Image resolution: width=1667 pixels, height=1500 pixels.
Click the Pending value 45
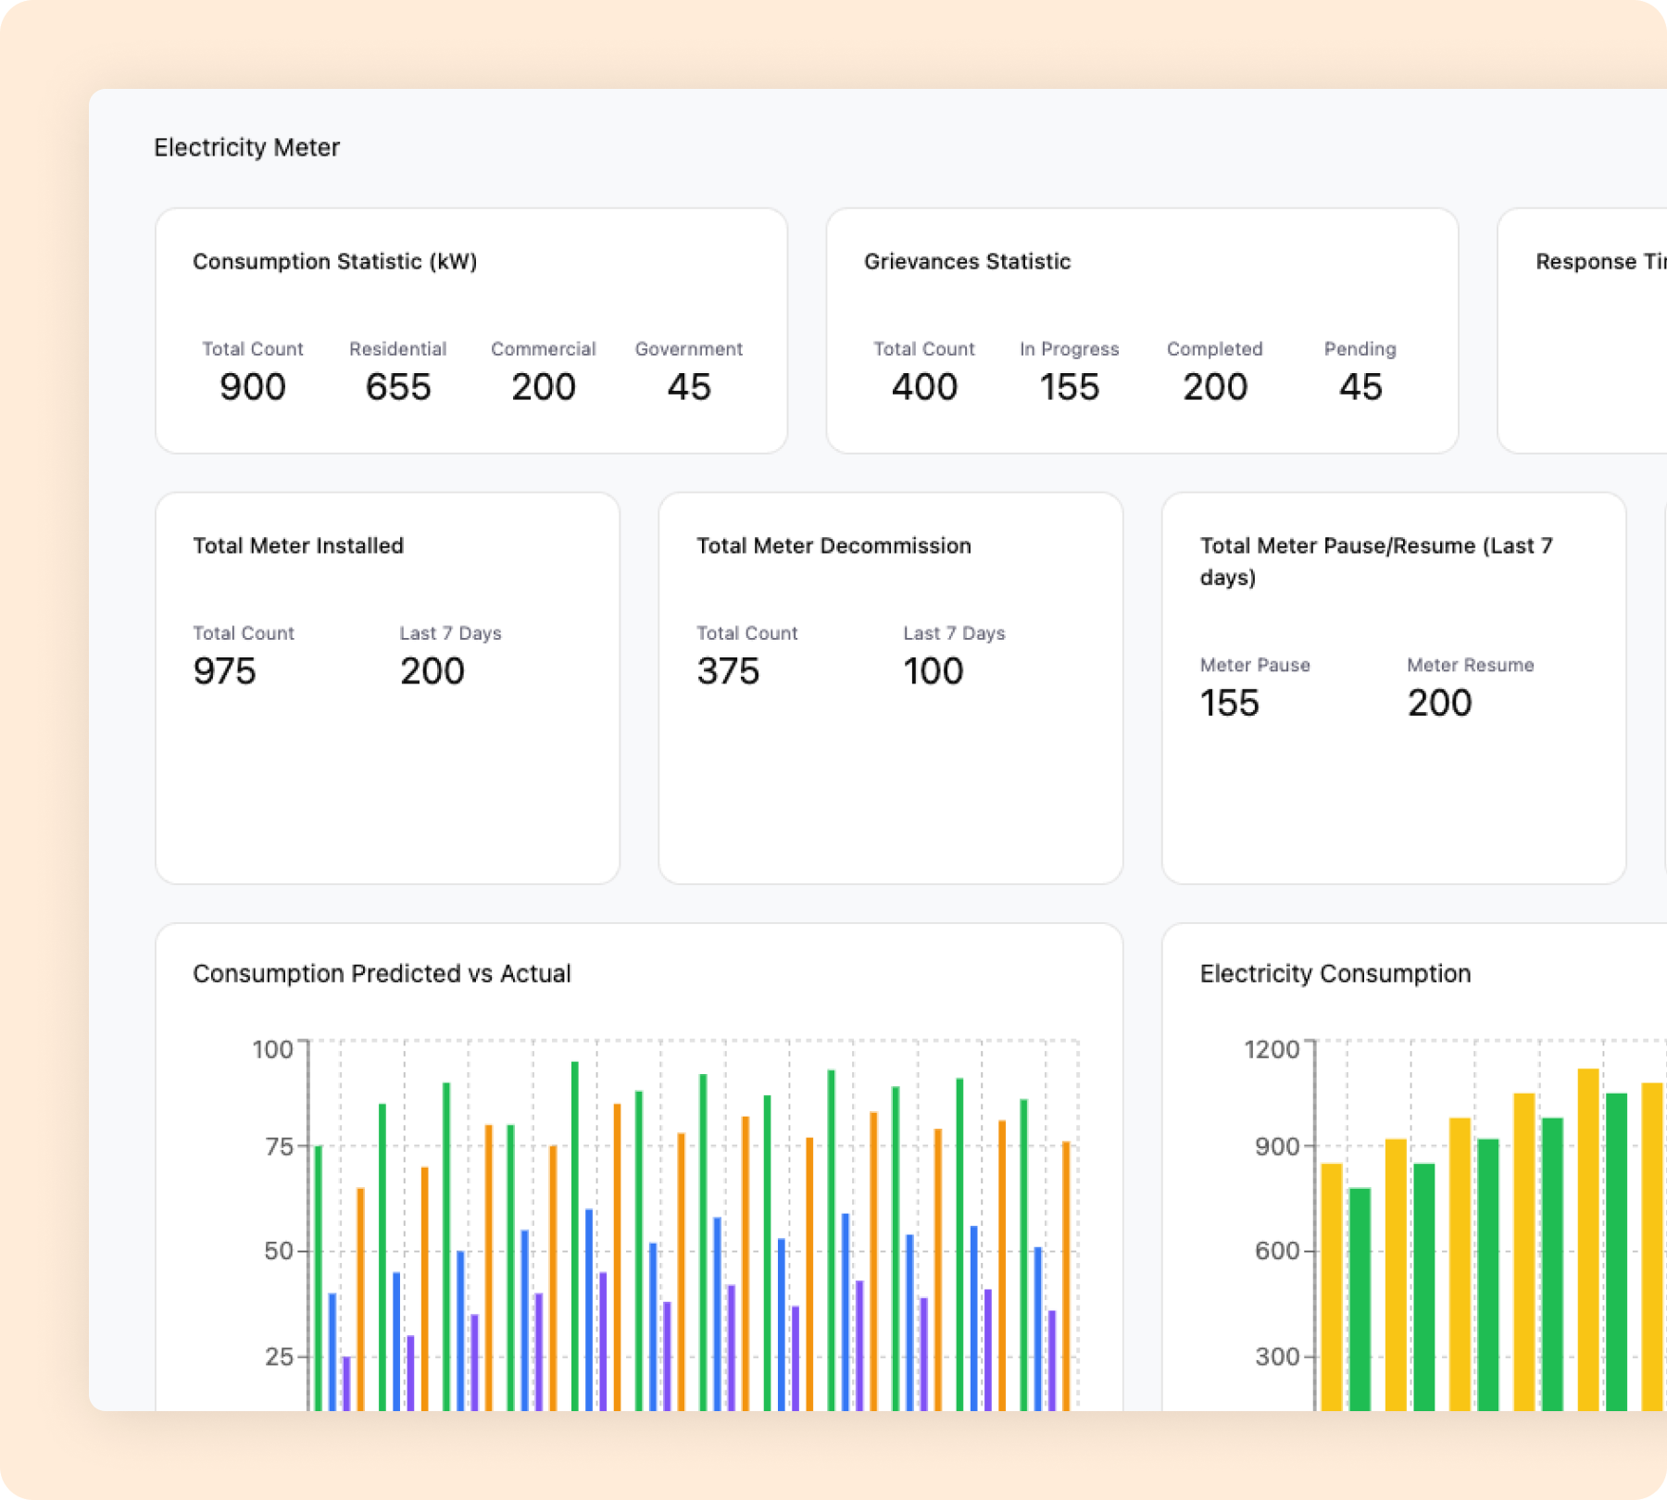[x=1360, y=387]
